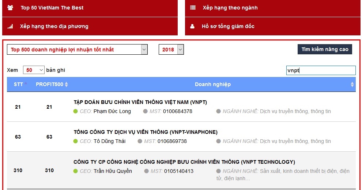Click the PROFIT500 column sort arrows
The height and width of the screenshot is (190, 362).
tap(66, 85)
